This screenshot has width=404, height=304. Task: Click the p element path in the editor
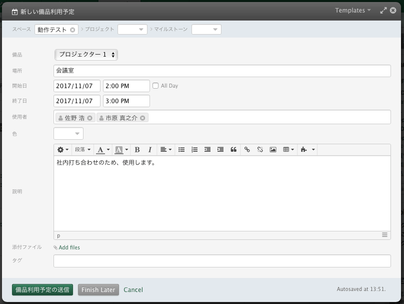(x=58, y=235)
